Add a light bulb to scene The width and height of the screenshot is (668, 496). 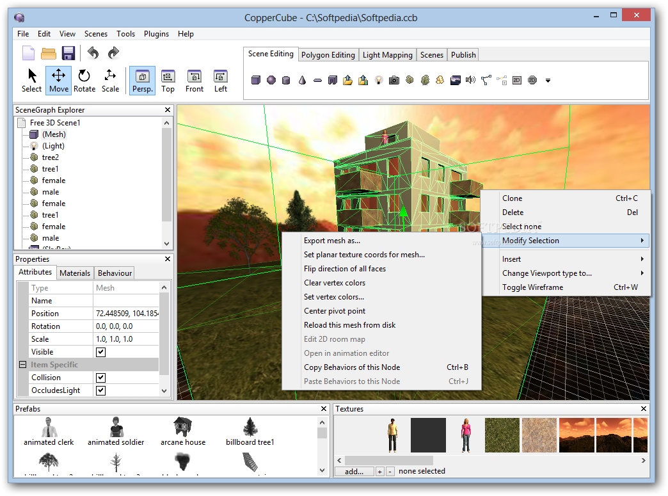[378, 80]
